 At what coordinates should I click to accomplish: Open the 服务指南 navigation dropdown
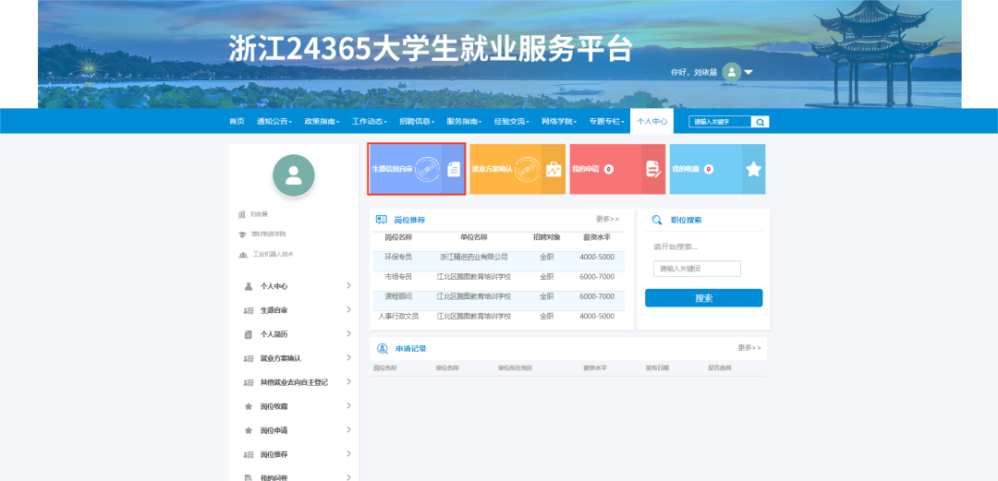(465, 122)
